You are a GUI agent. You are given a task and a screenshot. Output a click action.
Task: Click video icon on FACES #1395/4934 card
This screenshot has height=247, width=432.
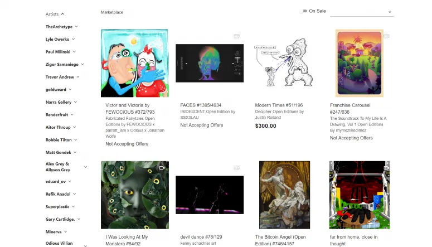click(237, 36)
